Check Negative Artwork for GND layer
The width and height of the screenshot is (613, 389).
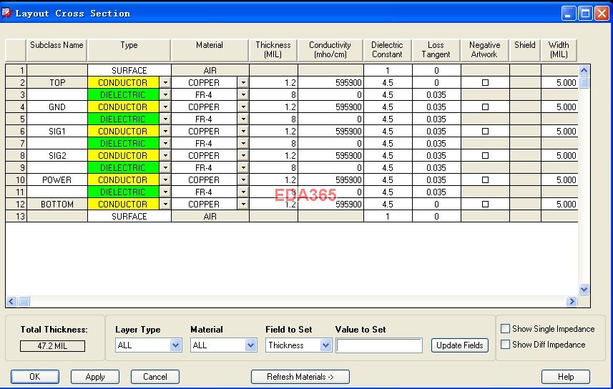(485, 107)
